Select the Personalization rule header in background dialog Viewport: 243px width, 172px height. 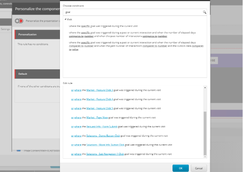37,34
